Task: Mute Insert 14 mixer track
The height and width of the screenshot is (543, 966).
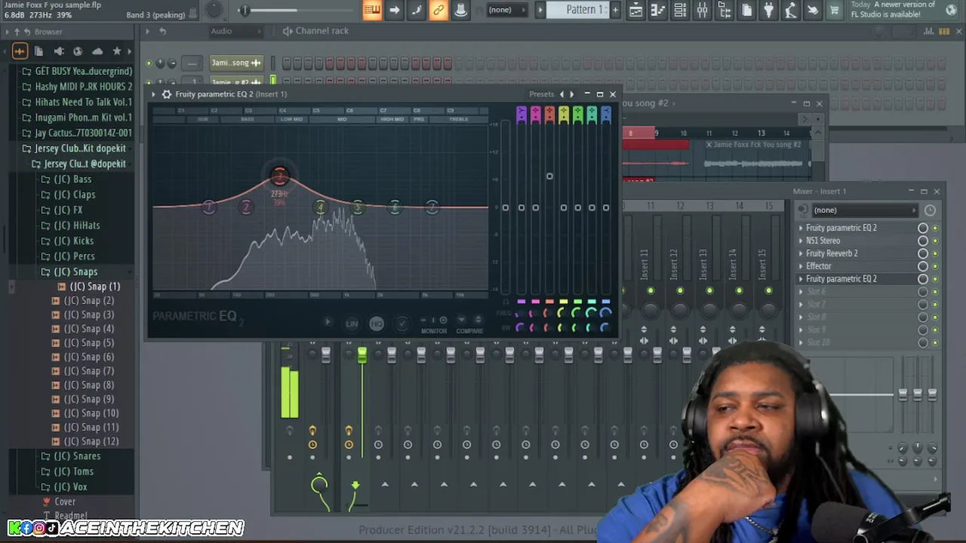Action: 739,290
